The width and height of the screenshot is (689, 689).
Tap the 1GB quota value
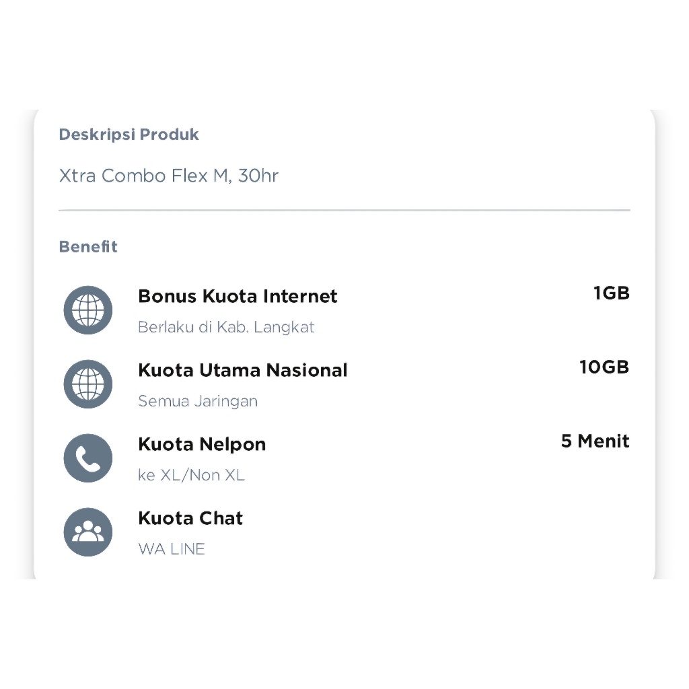[x=611, y=293]
